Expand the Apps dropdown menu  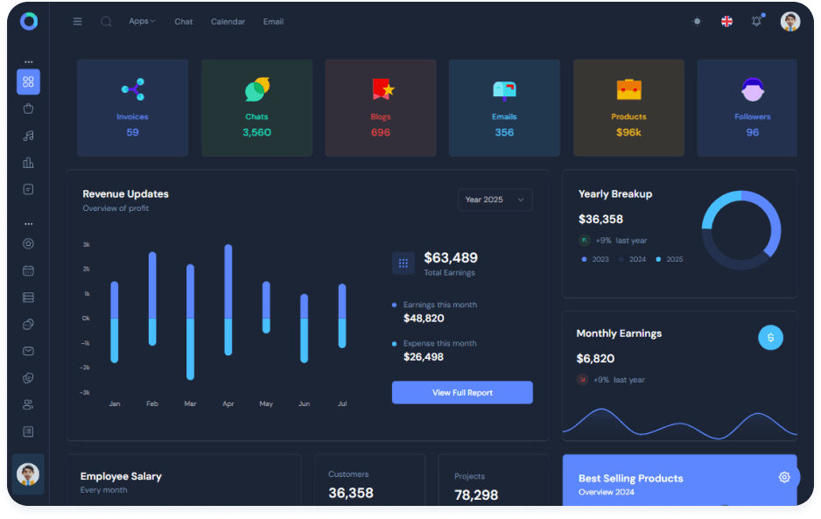click(142, 21)
